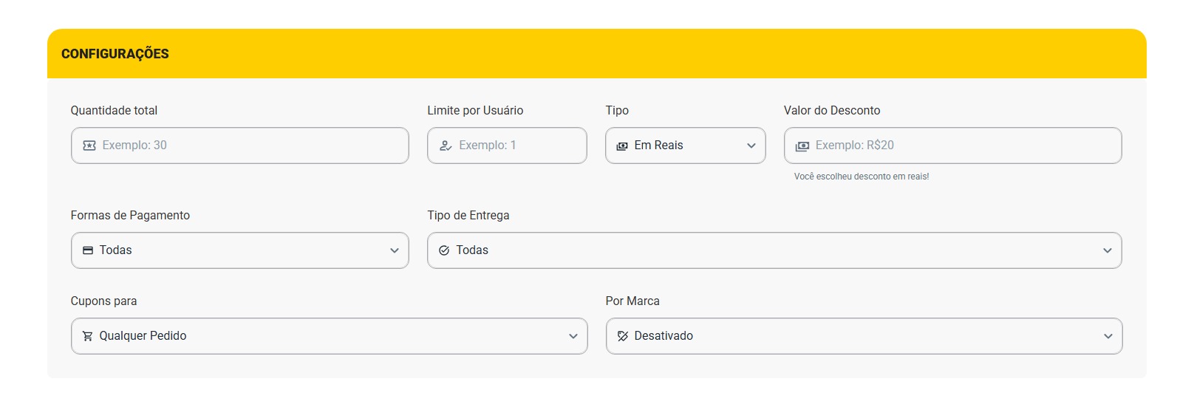Click the shopping cart icon in Cupons para

[87, 336]
